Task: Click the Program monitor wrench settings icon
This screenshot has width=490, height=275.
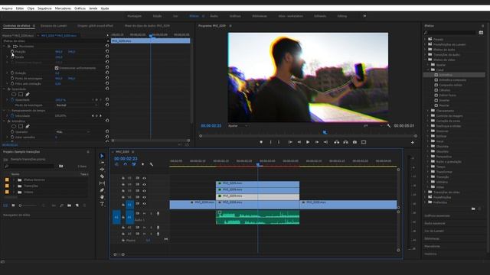Action: click(x=388, y=125)
